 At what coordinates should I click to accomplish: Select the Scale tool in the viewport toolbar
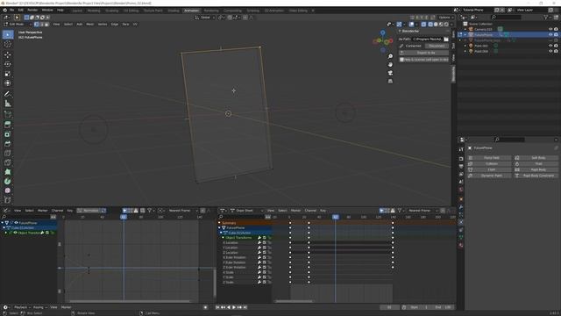(8, 74)
